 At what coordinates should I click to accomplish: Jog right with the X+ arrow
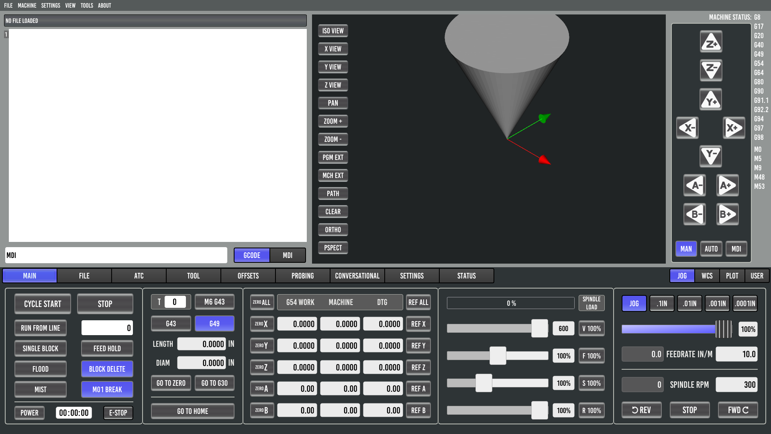click(x=734, y=128)
